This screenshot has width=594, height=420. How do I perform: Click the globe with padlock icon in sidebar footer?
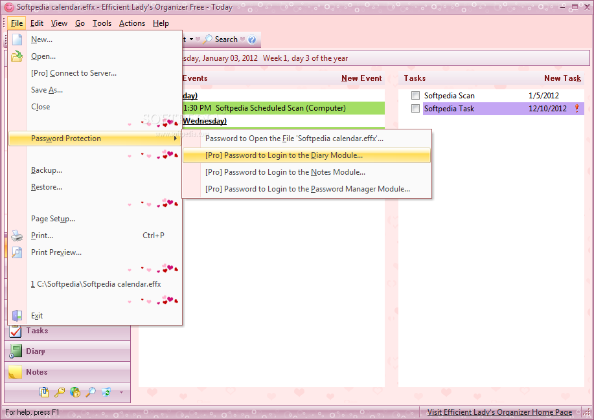coord(75,392)
